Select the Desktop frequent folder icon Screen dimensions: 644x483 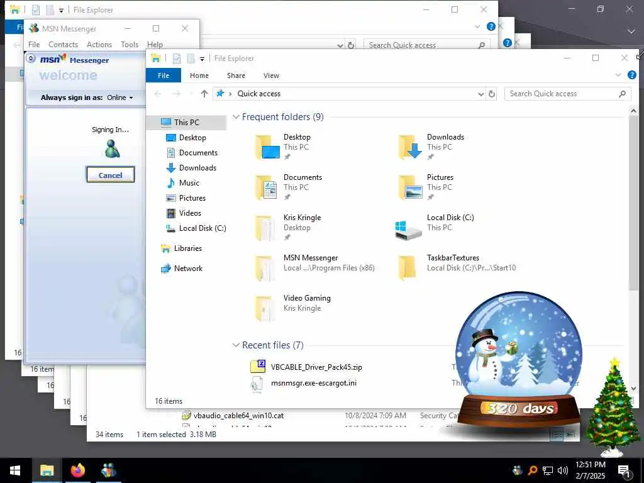click(x=267, y=147)
